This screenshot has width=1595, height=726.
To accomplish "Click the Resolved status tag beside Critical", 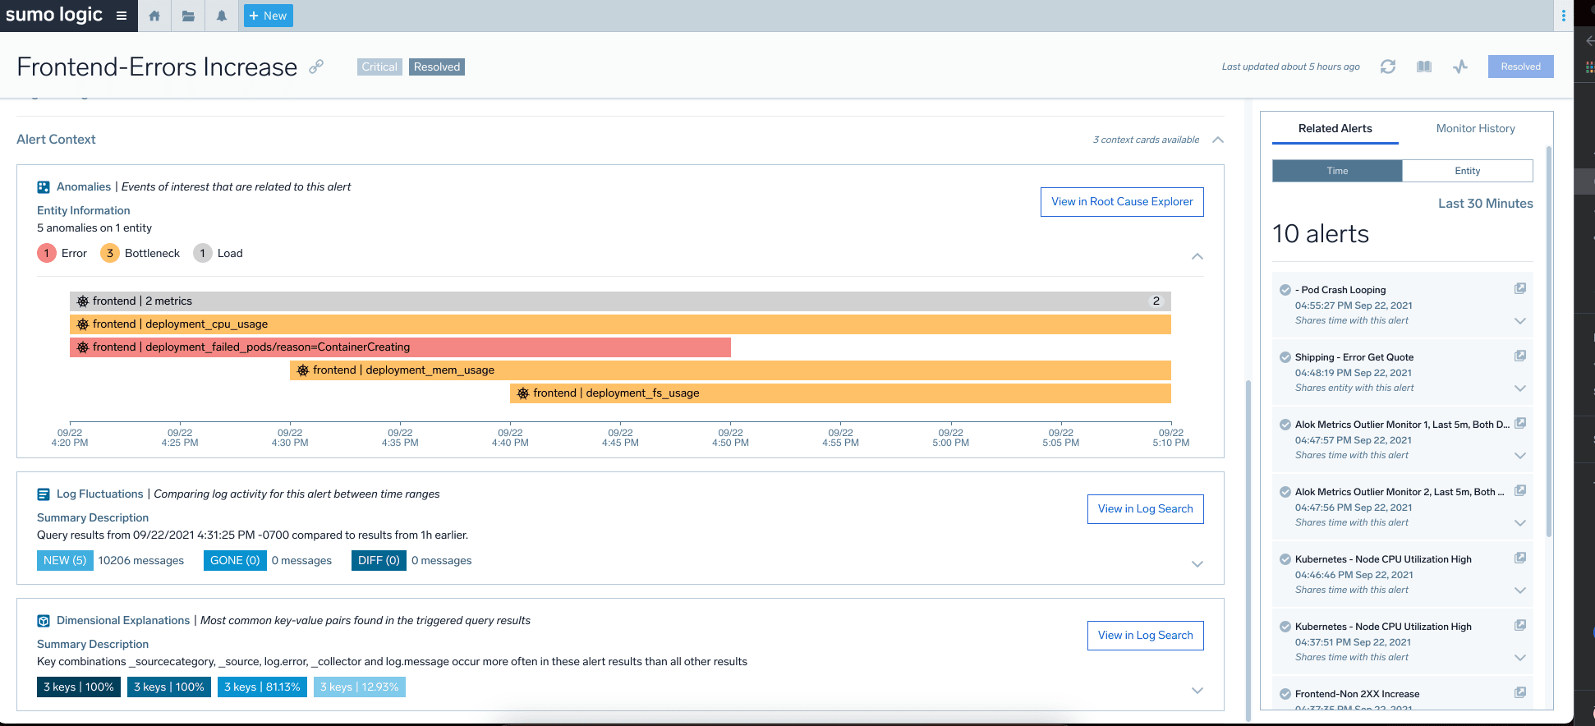I will click(x=437, y=67).
